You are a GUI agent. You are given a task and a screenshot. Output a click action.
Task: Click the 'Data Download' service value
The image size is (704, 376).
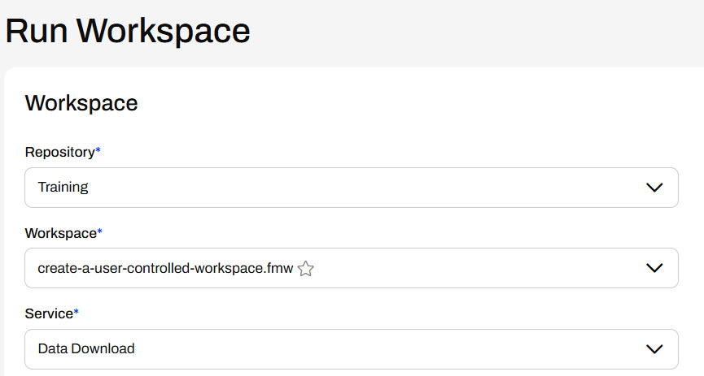[x=86, y=349]
